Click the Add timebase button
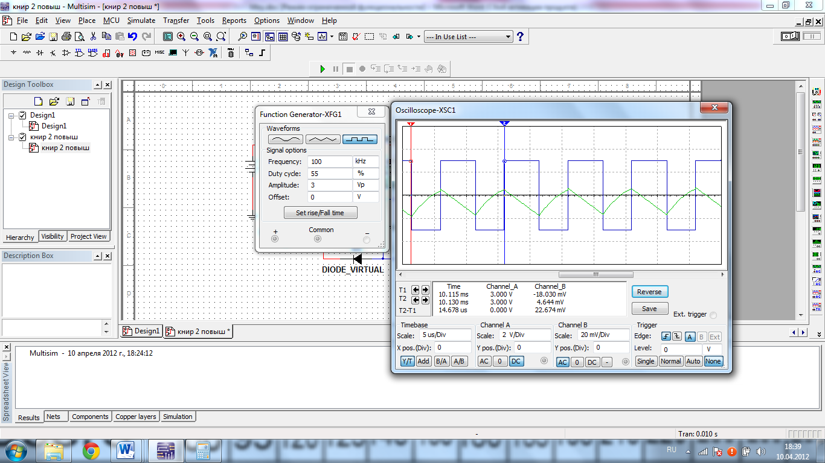This screenshot has width=825, height=463. point(423,362)
